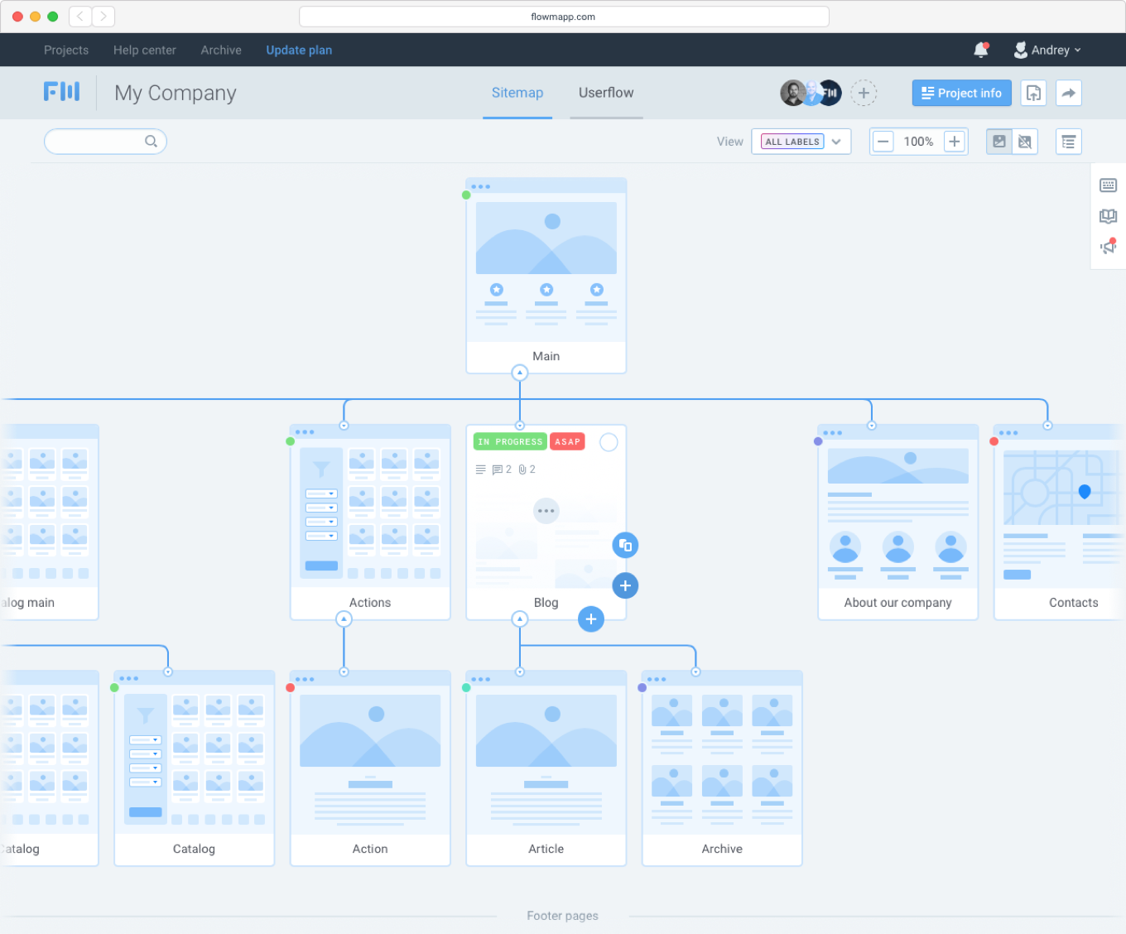
Task: Click the export file icon
Action: [x=1033, y=93]
